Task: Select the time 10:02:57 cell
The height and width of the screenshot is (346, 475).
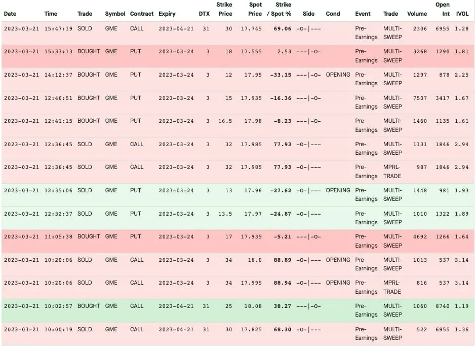Action: pyautogui.click(x=58, y=306)
